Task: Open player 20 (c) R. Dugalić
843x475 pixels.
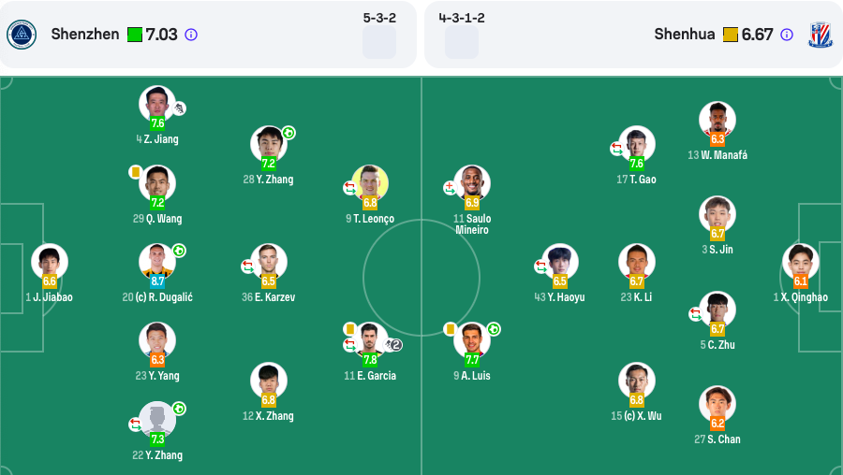Action: pyautogui.click(x=157, y=296)
